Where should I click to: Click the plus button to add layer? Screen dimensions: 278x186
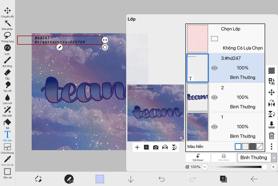click(x=137, y=147)
